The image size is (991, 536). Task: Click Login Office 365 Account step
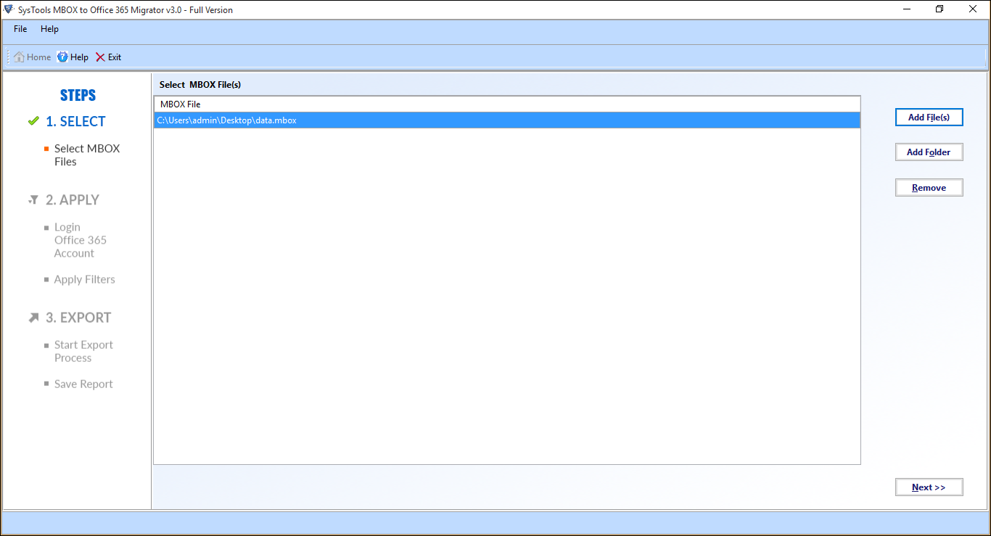click(x=80, y=240)
